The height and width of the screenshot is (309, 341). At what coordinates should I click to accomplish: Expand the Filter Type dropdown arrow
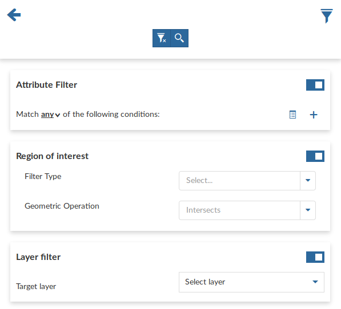click(x=308, y=181)
